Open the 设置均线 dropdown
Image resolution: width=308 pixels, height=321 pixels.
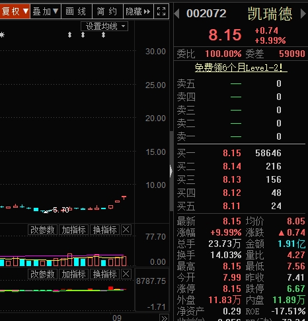(x=104, y=26)
